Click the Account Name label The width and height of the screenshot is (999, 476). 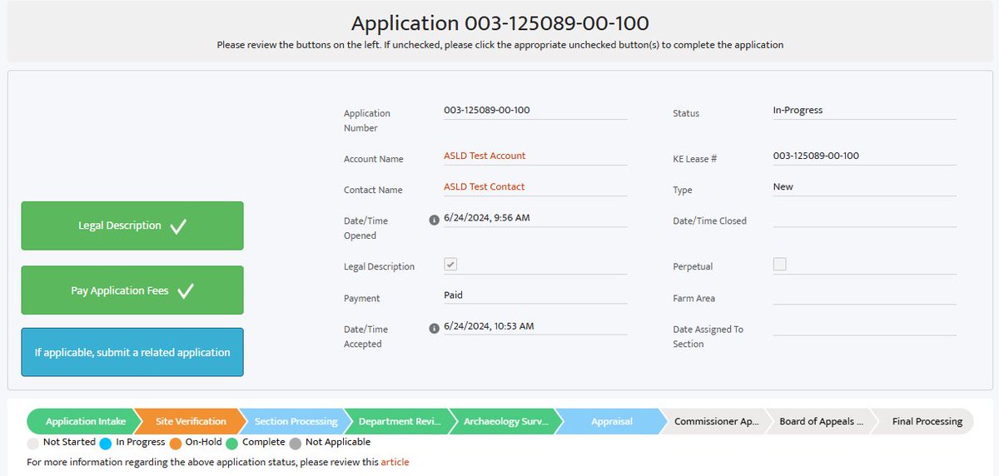tap(374, 159)
